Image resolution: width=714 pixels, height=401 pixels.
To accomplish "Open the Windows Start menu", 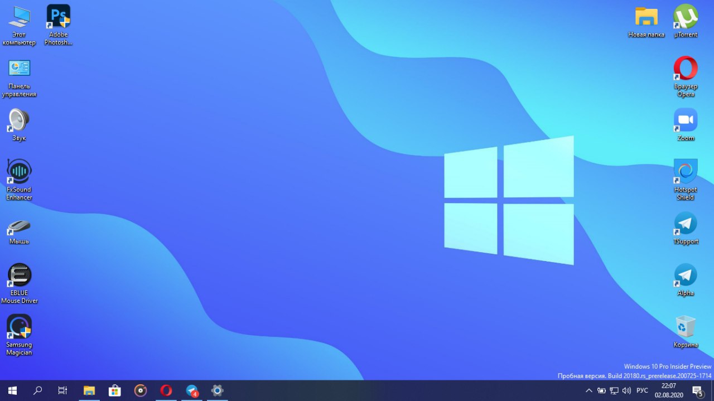I will [x=12, y=390].
